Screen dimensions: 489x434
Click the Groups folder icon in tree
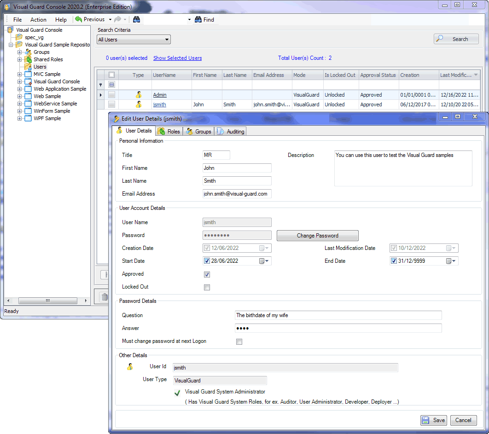(28, 52)
